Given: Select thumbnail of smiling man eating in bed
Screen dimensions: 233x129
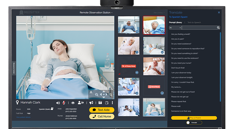Looking at the screenshot, I should pyautogui.click(x=154, y=66).
